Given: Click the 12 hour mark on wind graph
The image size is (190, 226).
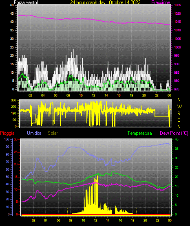Looking at the screenshot, I should coord(93,95).
